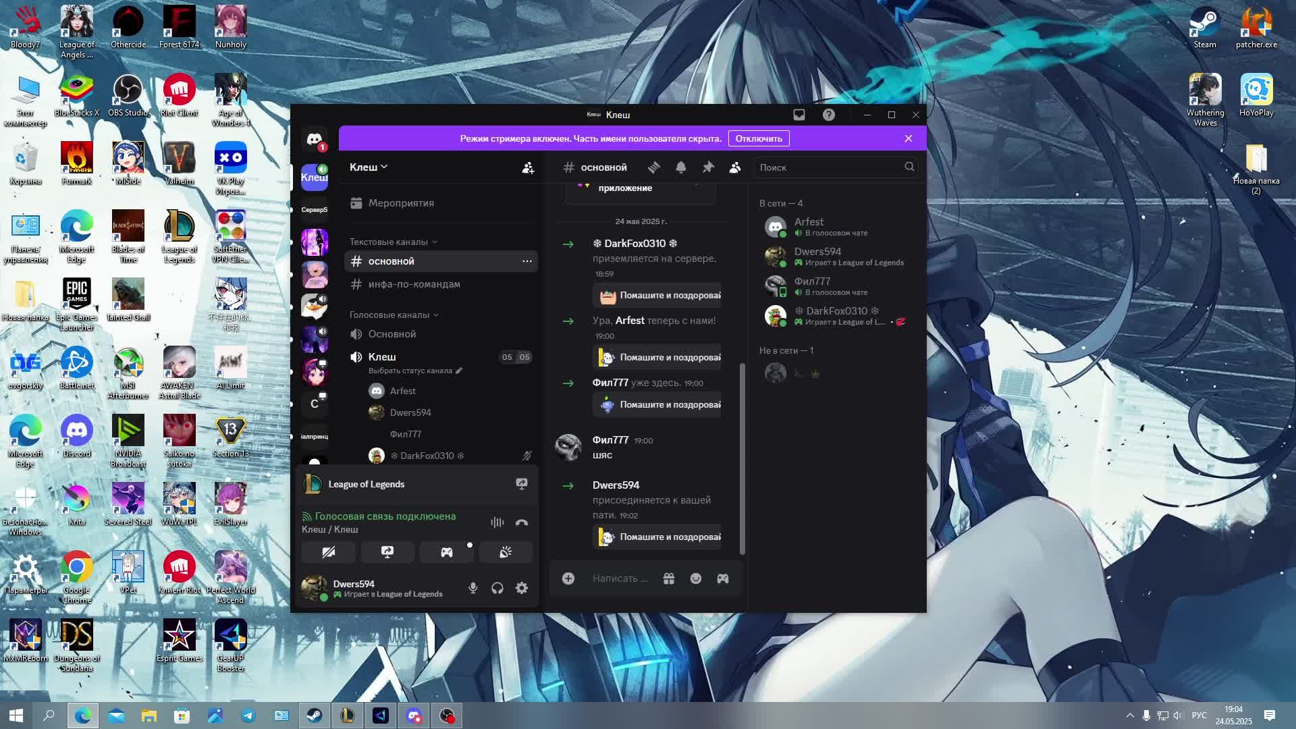Click the chat messages scrollbar
The width and height of the screenshot is (1296, 729).
click(742, 459)
